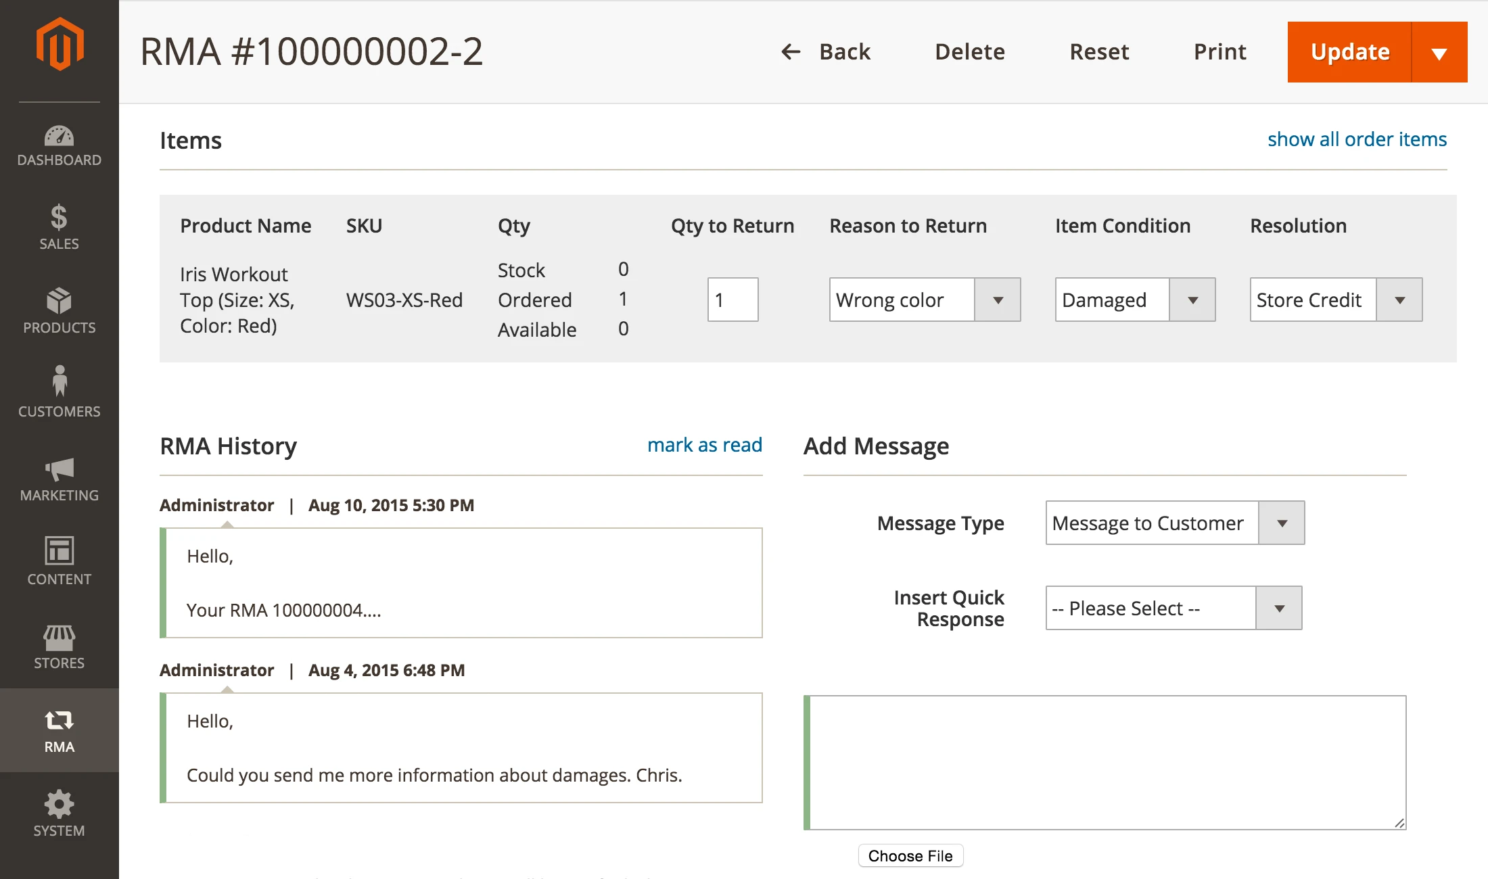The width and height of the screenshot is (1488, 879).
Task: Open the Content panel icon
Action: point(60,560)
